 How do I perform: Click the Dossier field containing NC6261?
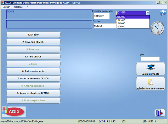tap(105, 26)
